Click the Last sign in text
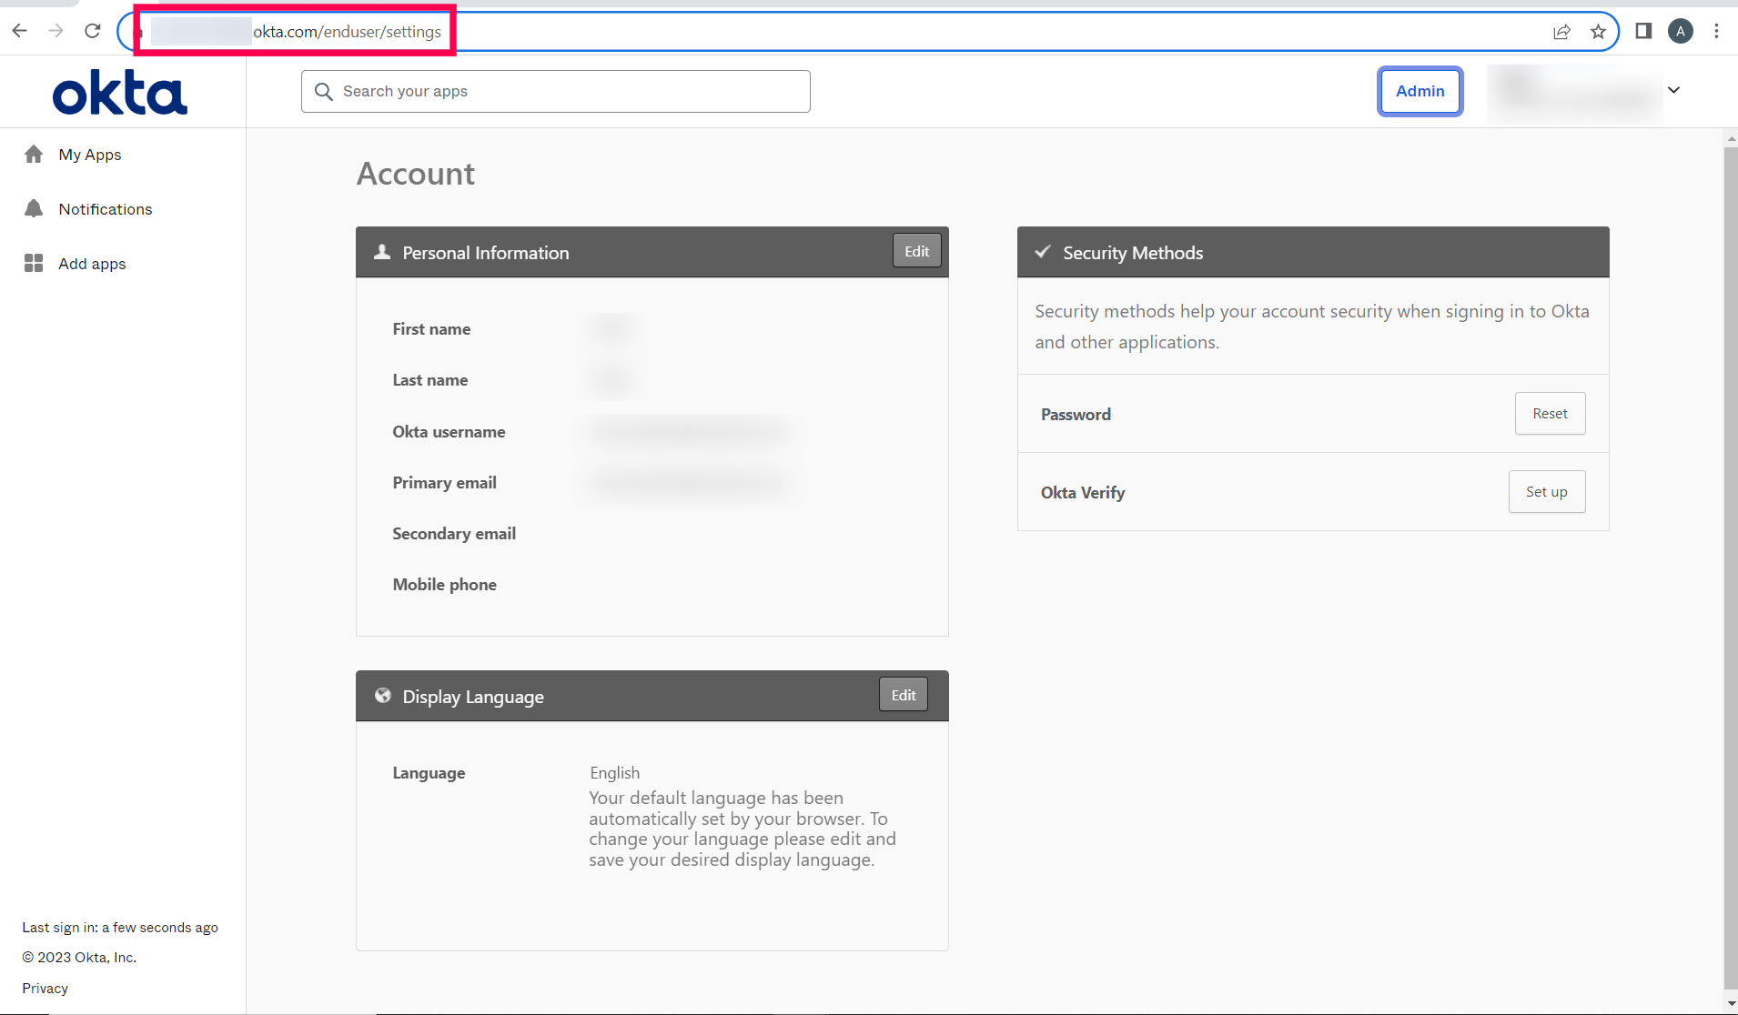The width and height of the screenshot is (1738, 1015). [x=120, y=928]
